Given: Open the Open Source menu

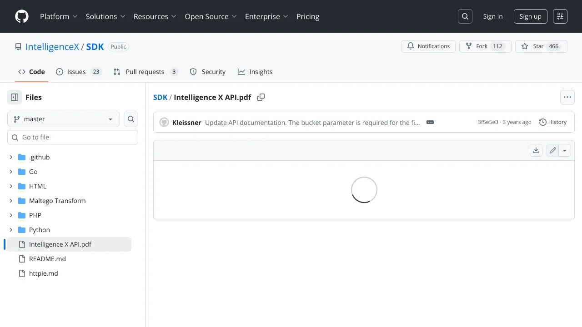Looking at the screenshot, I should coord(211,16).
